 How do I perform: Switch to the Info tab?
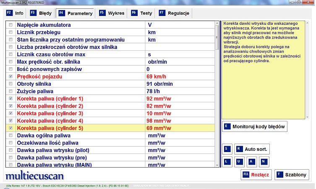15,13
